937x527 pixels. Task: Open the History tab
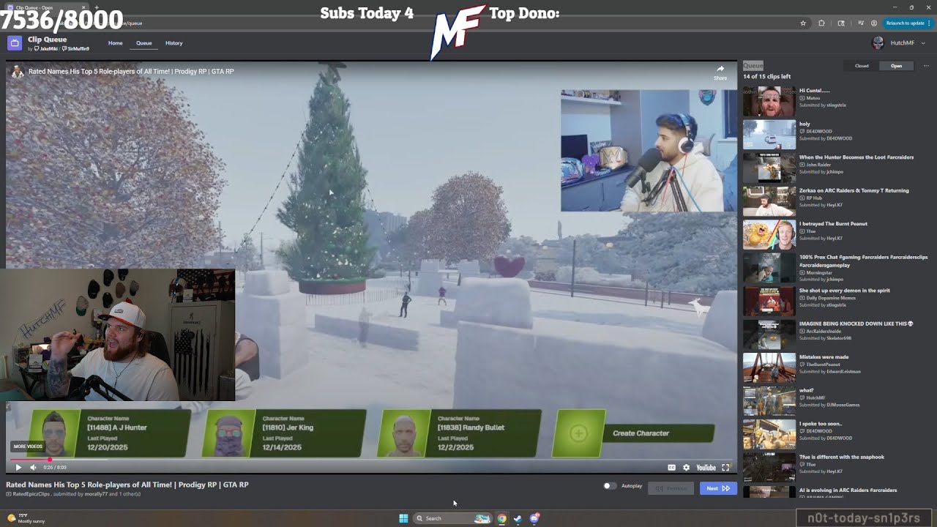pos(173,43)
